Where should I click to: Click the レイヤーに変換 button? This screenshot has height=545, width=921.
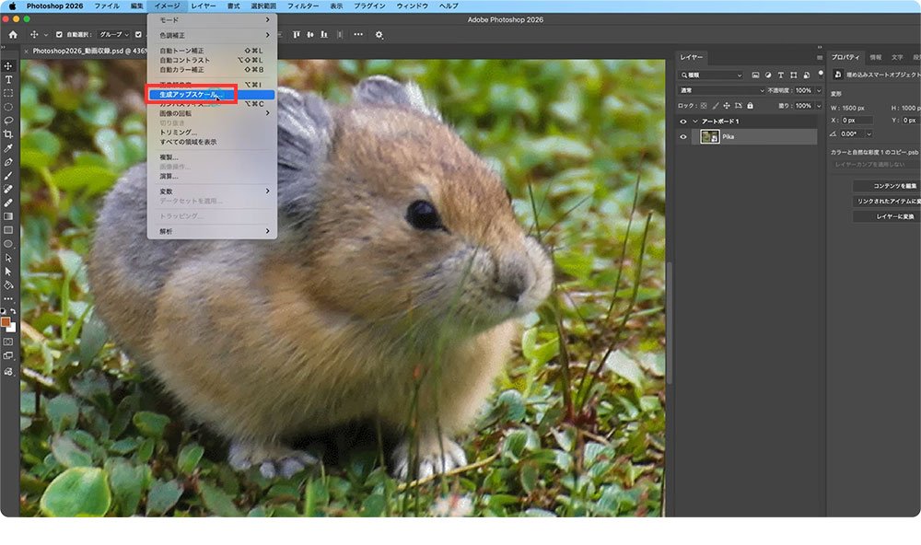coord(885,216)
